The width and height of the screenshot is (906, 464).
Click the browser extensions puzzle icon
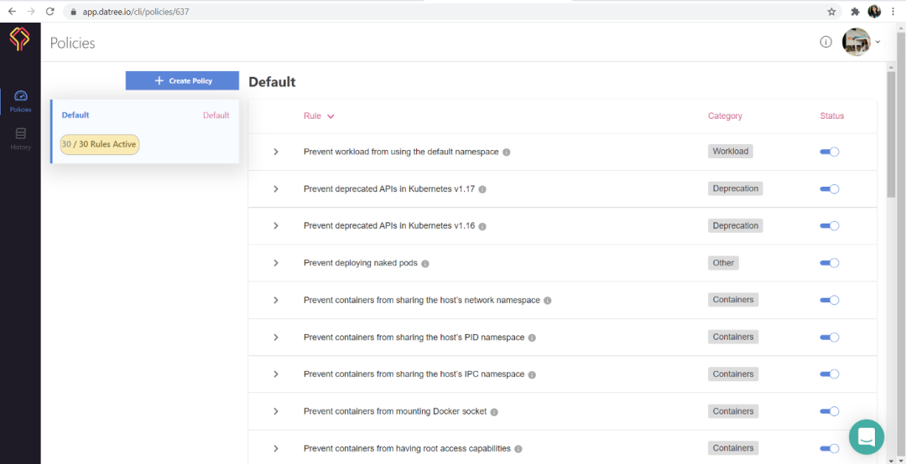[x=856, y=12]
